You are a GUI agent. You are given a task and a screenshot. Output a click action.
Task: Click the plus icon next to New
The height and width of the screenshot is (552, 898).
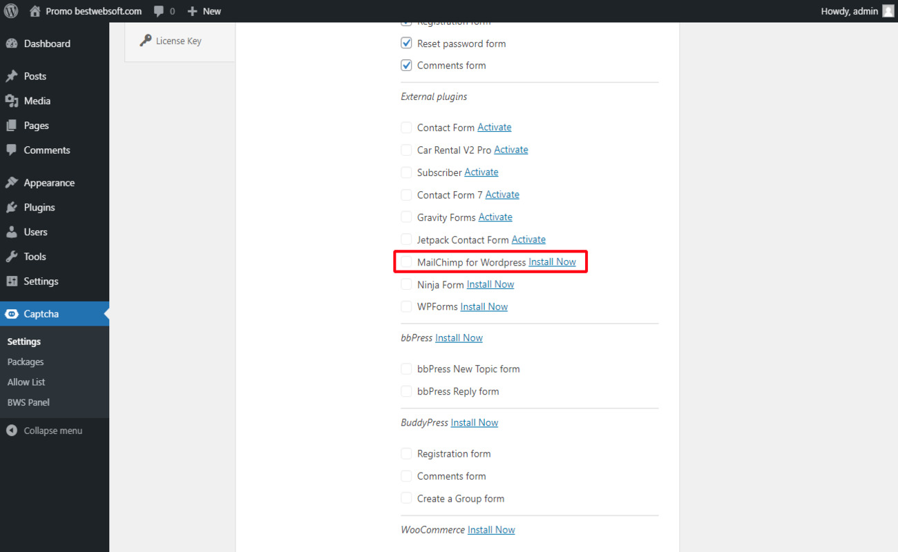193,11
